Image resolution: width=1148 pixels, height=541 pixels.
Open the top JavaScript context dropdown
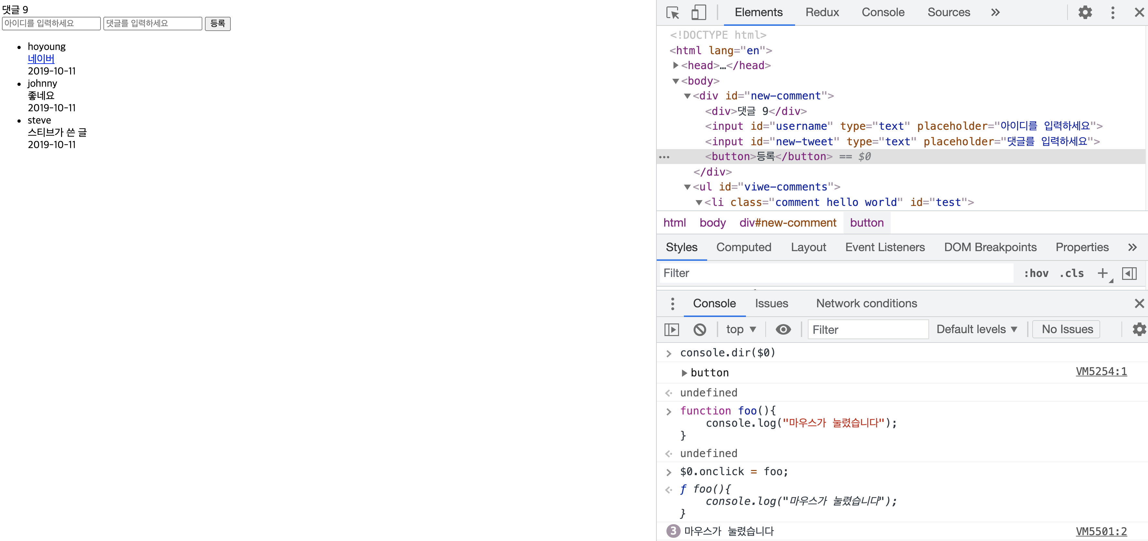[x=741, y=330]
